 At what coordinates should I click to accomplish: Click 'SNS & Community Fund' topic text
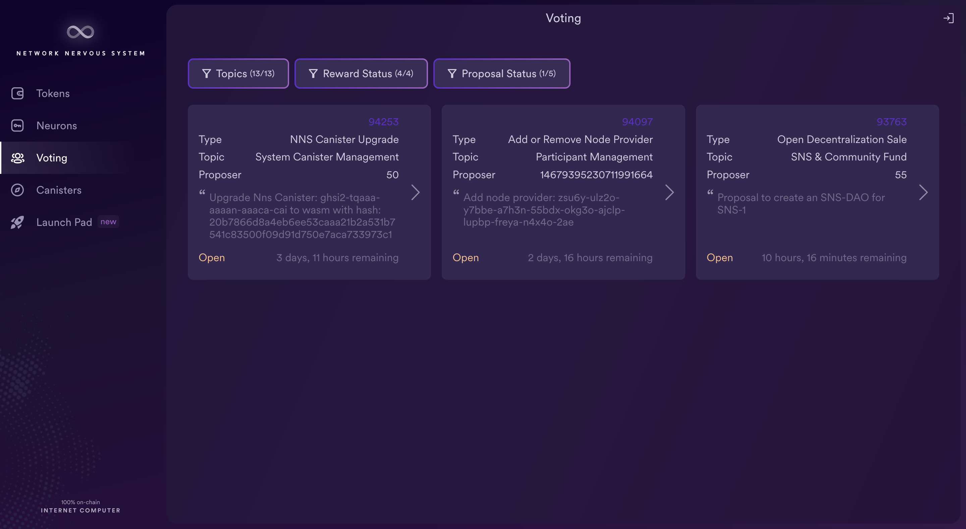[849, 157]
